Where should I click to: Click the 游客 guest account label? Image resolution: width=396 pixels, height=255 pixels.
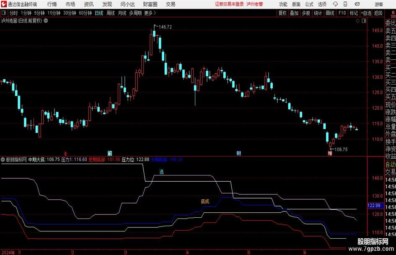pos(379,4)
